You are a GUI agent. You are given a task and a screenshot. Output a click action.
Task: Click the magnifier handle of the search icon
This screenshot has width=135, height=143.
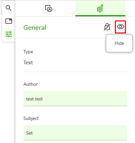[10, 10]
